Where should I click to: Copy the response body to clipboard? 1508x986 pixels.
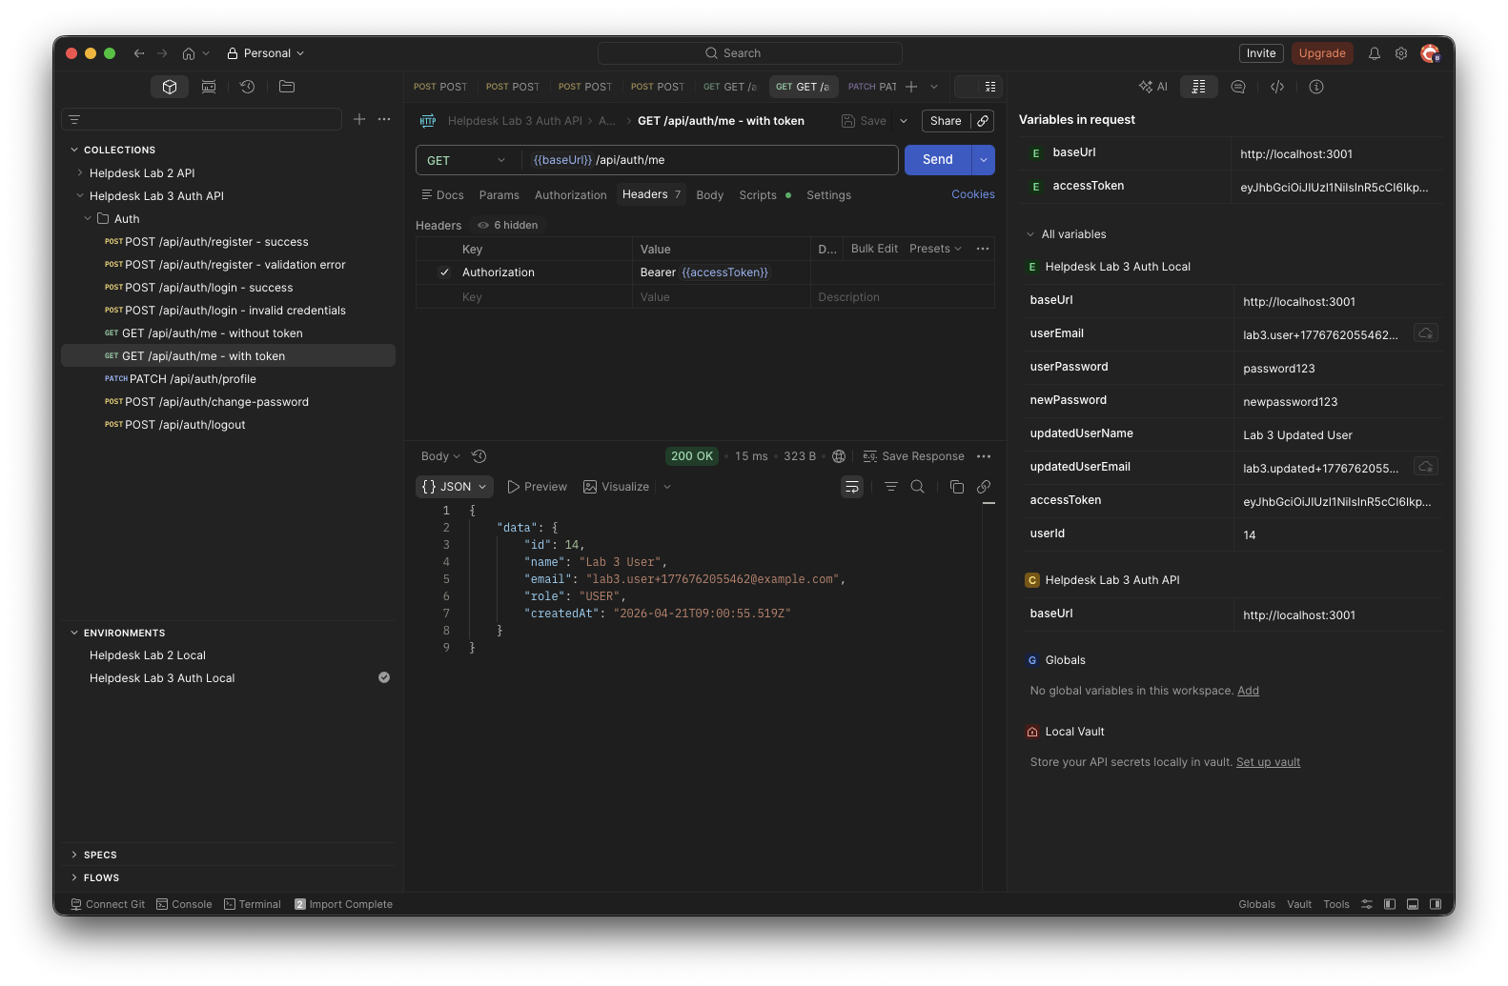pyautogui.click(x=957, y=487)
